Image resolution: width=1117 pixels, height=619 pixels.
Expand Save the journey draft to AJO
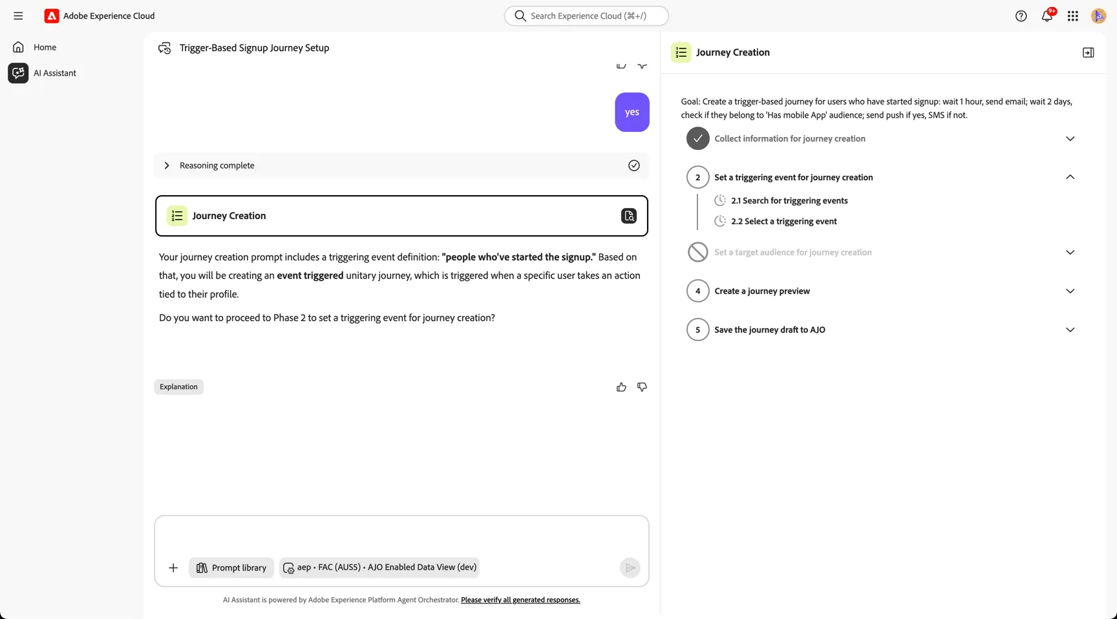tap(1070, 330)
